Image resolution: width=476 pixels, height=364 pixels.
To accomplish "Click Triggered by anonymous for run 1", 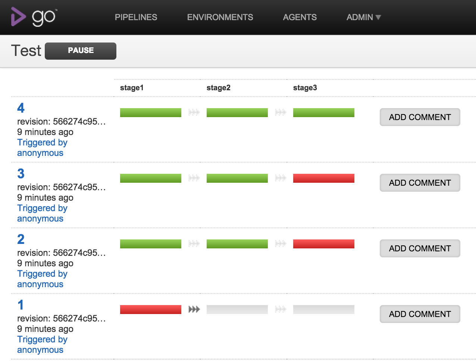I will pyautogui.click(x=42, y=345).
